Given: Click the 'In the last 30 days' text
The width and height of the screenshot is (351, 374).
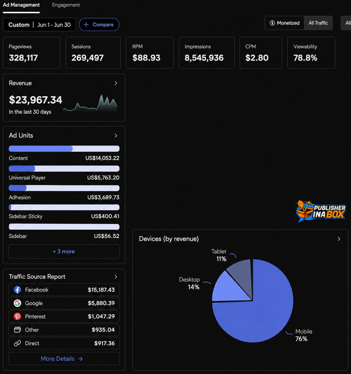Looking at the screenshot, I should (30, 112).
